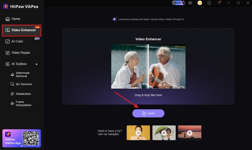Click the HitPaw VikPea App QR banner

[x=22, y=138]
